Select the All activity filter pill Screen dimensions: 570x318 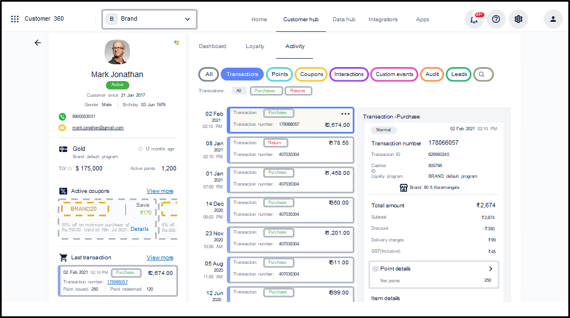pyautogui.click(x=209, y=74)
